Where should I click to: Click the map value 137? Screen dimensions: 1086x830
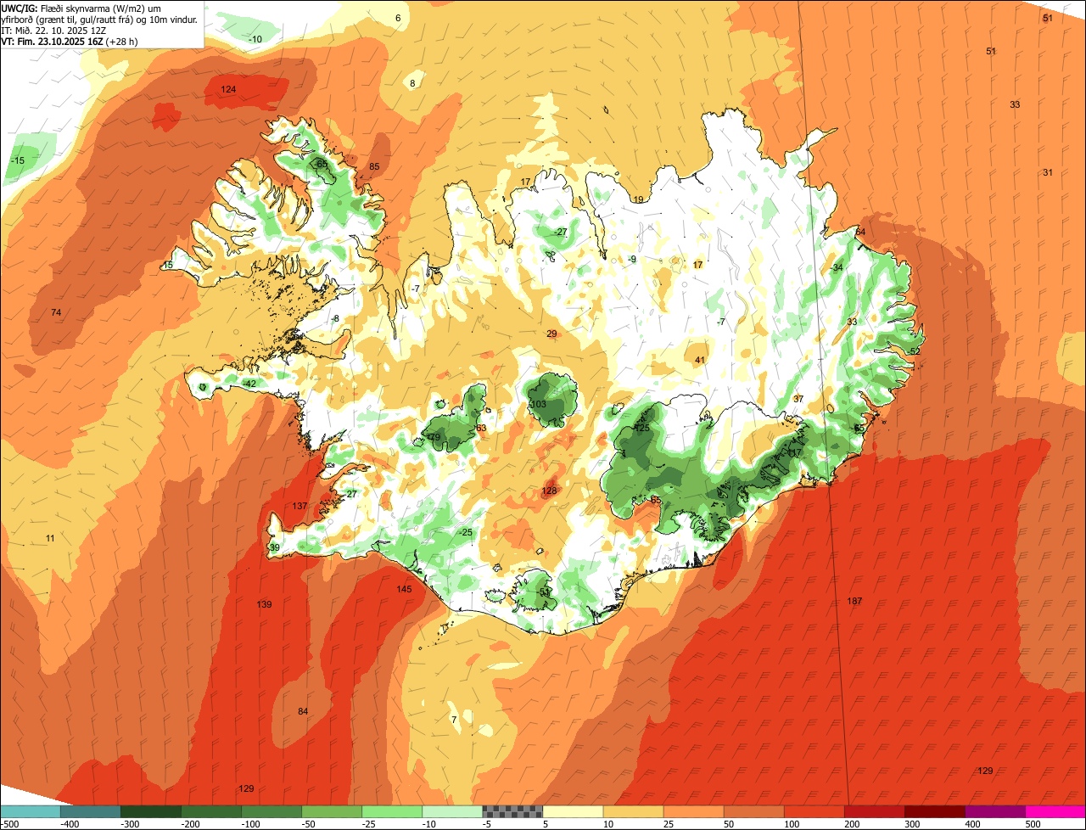299,506
